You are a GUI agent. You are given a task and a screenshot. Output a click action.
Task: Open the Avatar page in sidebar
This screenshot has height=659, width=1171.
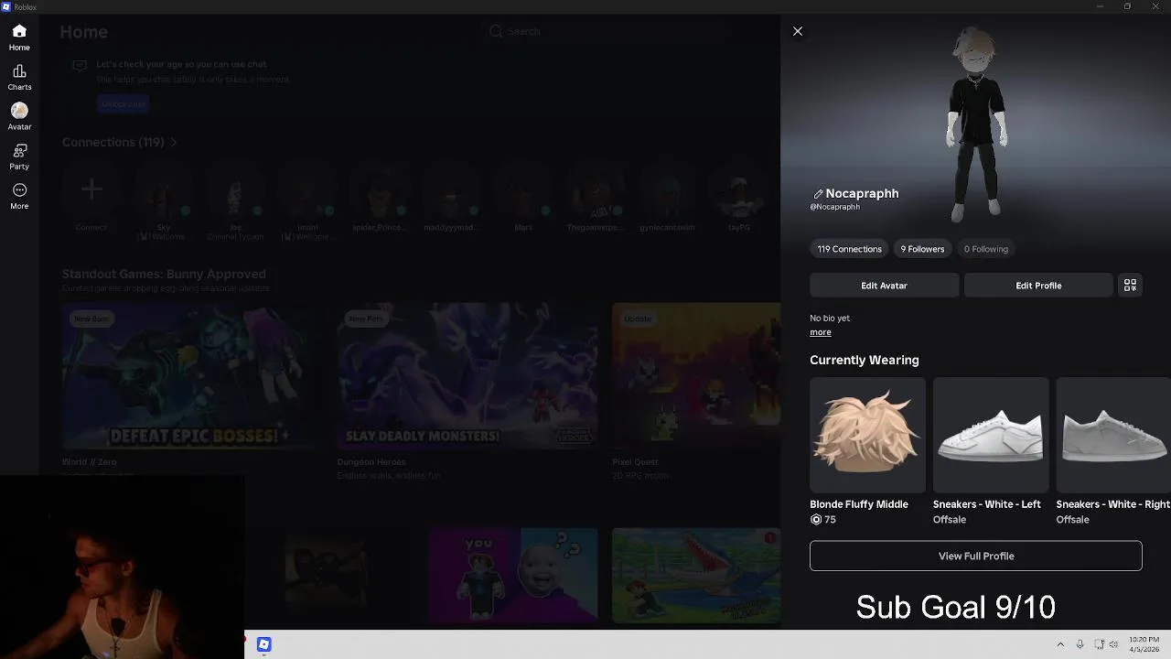[x=19, y=117]
